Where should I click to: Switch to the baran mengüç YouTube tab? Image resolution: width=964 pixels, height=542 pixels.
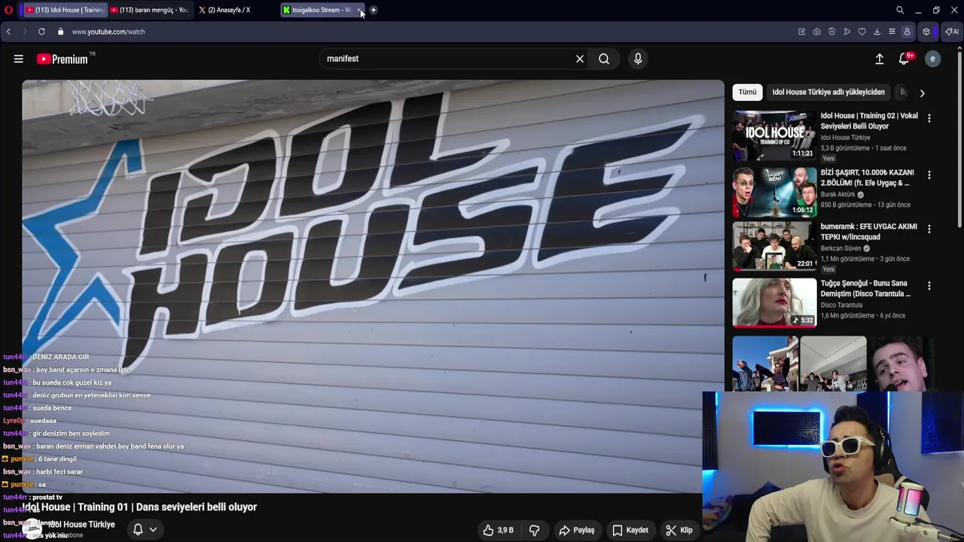point(149,10)
